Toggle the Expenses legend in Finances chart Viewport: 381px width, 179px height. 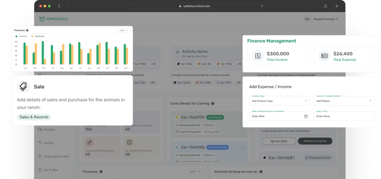pyautogui.click(x=38, y=36)
